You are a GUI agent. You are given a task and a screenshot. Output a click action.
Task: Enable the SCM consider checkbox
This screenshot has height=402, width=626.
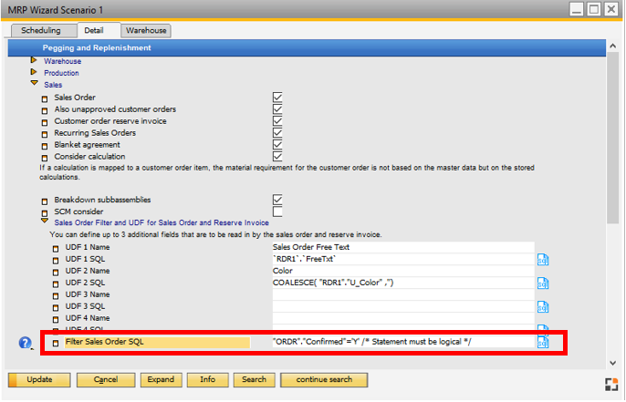coord(277,211)
